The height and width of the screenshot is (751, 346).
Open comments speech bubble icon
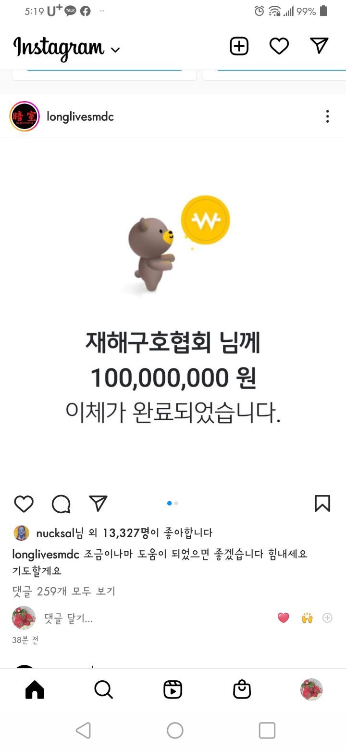pyautogui.click(x=61, y=504)
